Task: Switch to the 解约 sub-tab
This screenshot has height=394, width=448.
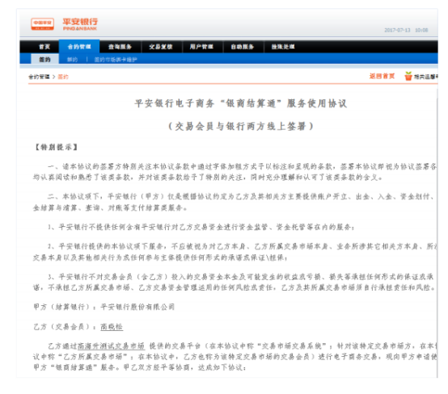Action: pyautogui.click(x=72, y=60)
